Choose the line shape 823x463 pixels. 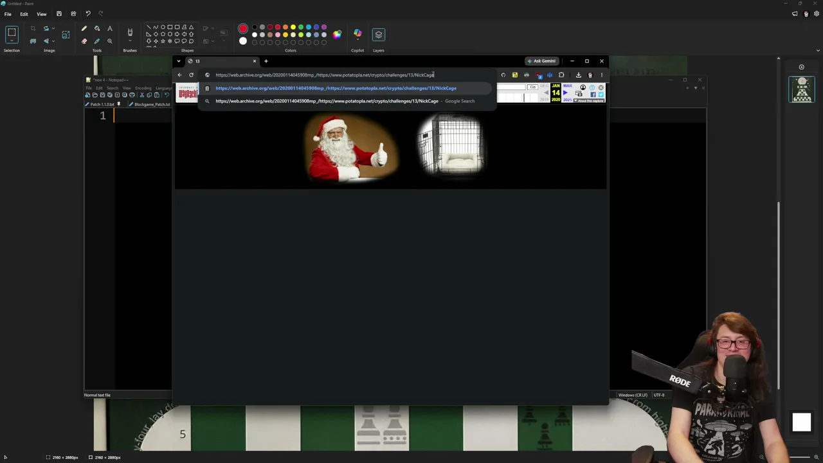click(149, 28)
